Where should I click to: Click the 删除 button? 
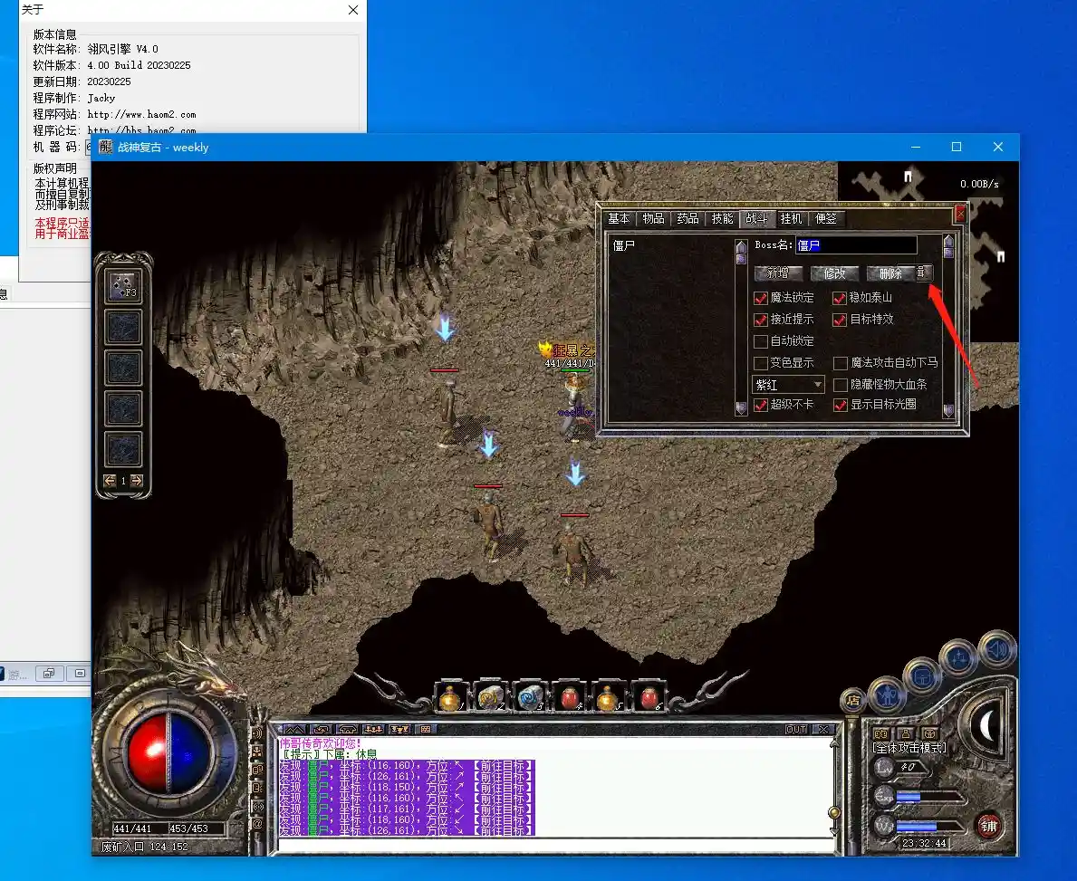click(x=890, y=273)
